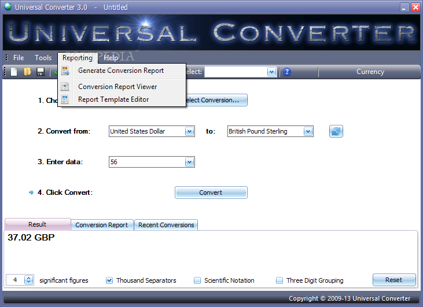
Task: Click the swap units refresh icon
Action: coord(336,131)
